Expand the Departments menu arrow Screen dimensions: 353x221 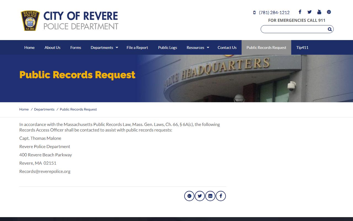(x=117, y=48)
